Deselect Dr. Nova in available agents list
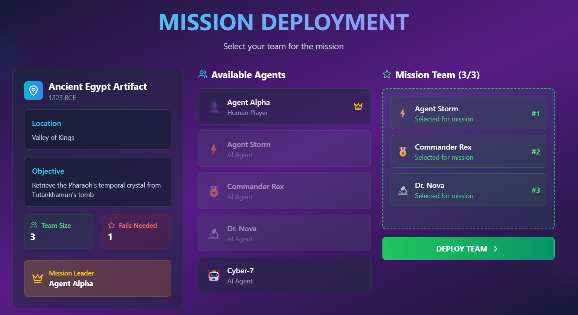 [x=284, y=233]
